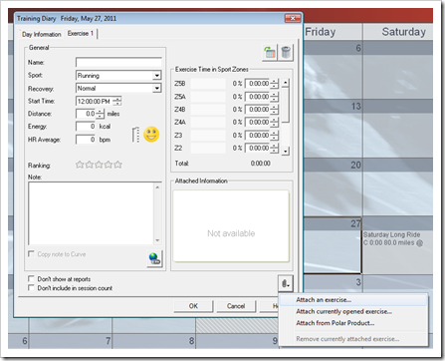Click the Energy kcal field
Screen dimensions: 445x361
[86, 127]
